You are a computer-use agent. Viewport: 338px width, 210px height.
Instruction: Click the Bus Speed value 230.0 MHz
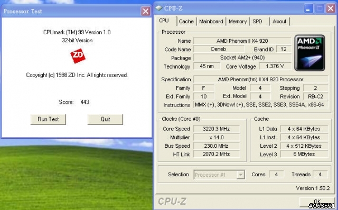tap(217, 146)
